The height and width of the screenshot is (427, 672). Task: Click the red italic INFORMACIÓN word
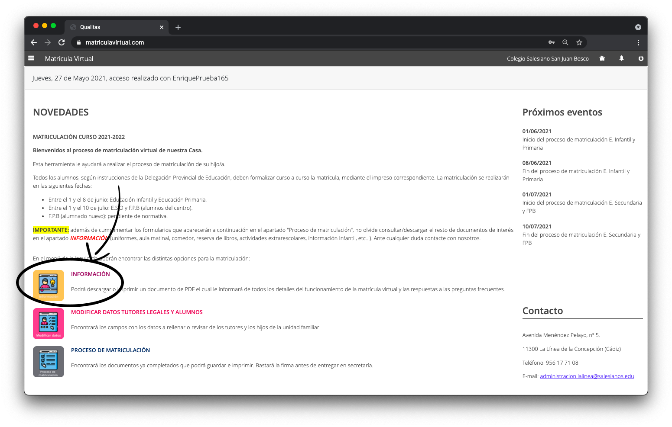point(89,238)
